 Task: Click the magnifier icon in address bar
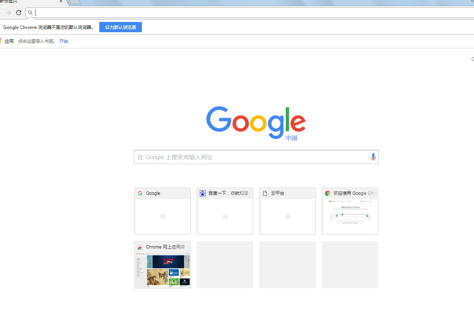coord(30,13)
